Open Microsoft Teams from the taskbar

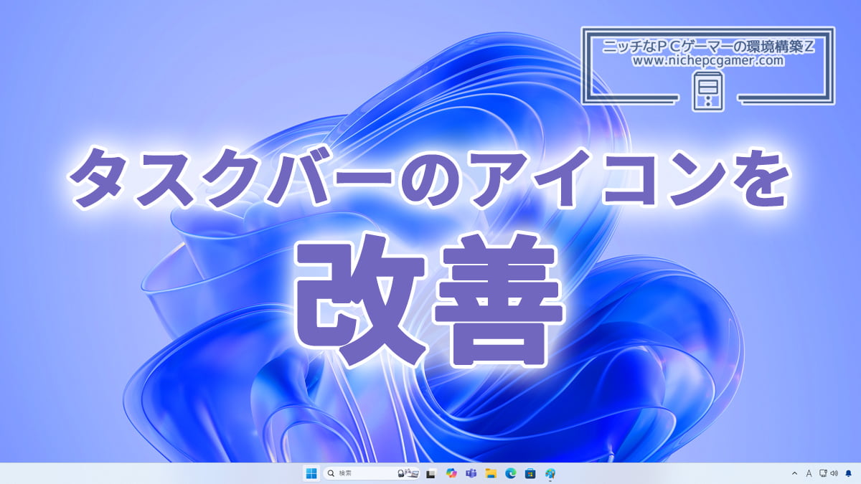471,473
